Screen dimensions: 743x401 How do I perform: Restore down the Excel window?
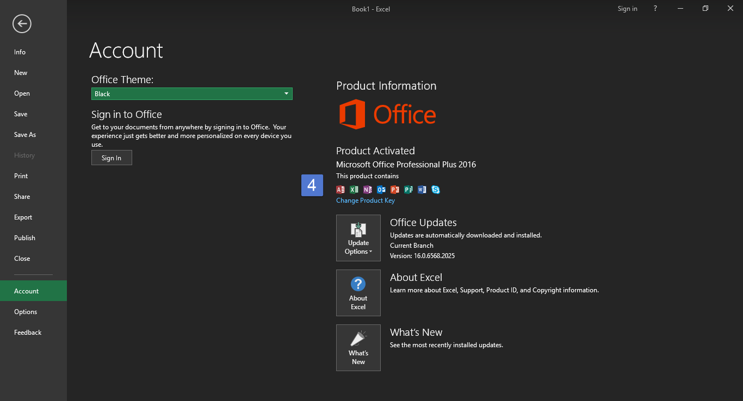705,9
